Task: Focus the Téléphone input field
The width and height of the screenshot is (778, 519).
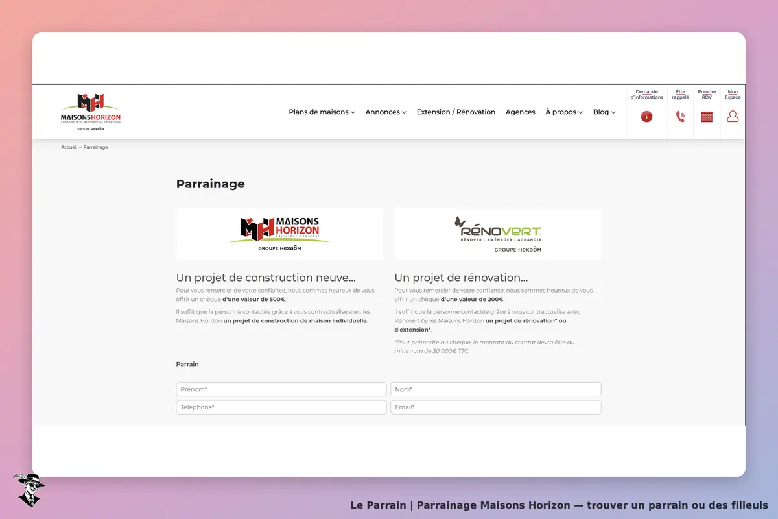Action: [281, 407]
